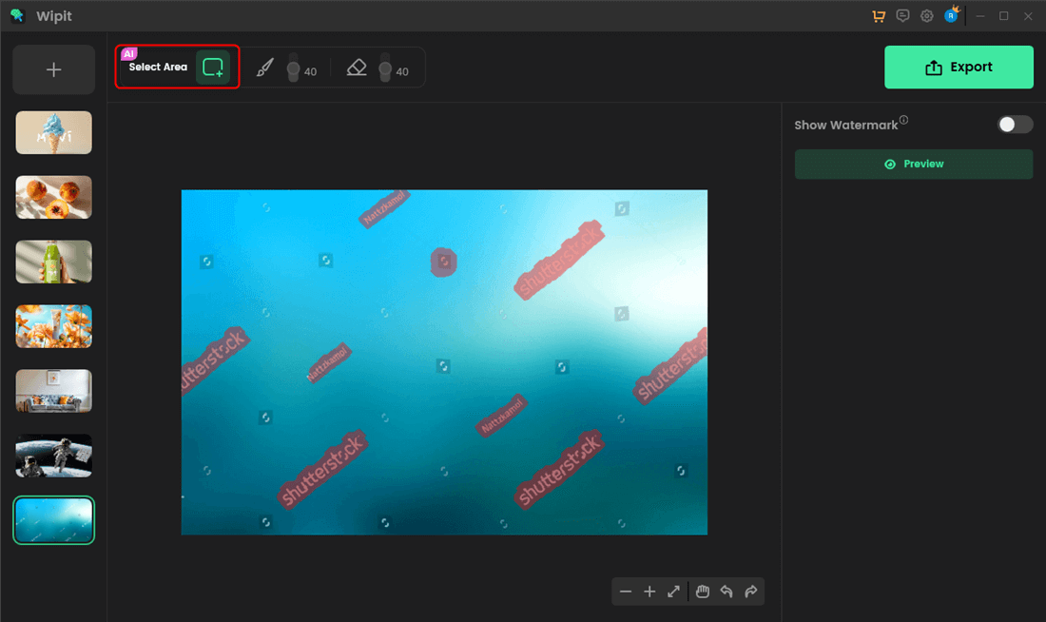Add a new image with plus button
The image size is (1046, 622).
coord(54,69)
